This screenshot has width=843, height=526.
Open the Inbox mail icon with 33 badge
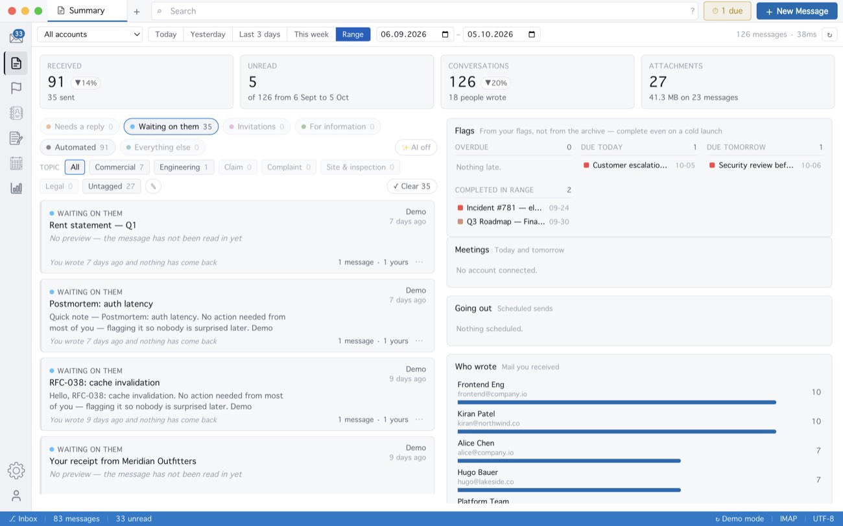[x=16, y=37]
